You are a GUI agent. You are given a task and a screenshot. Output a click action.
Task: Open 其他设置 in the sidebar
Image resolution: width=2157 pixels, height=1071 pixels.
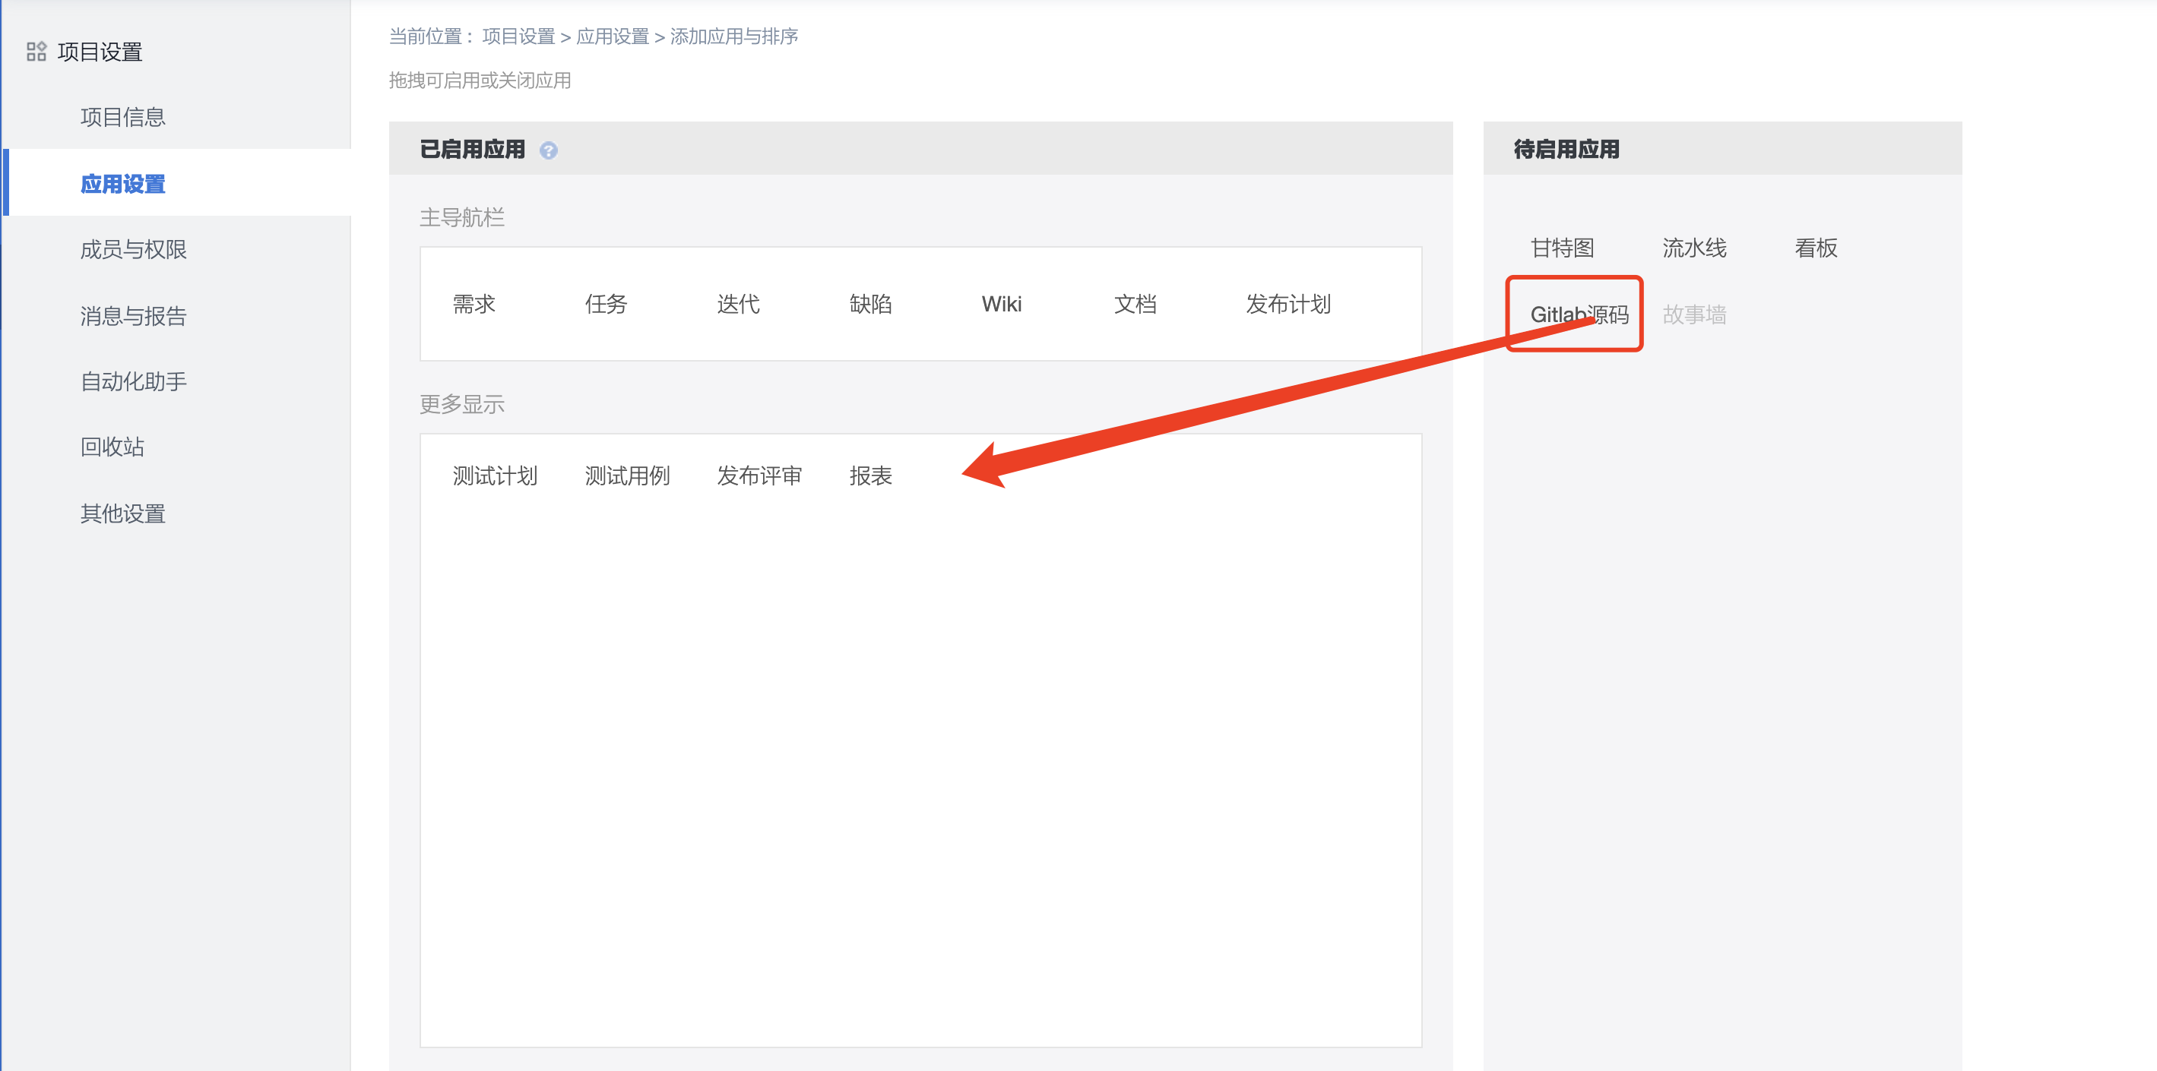point(123,513)
